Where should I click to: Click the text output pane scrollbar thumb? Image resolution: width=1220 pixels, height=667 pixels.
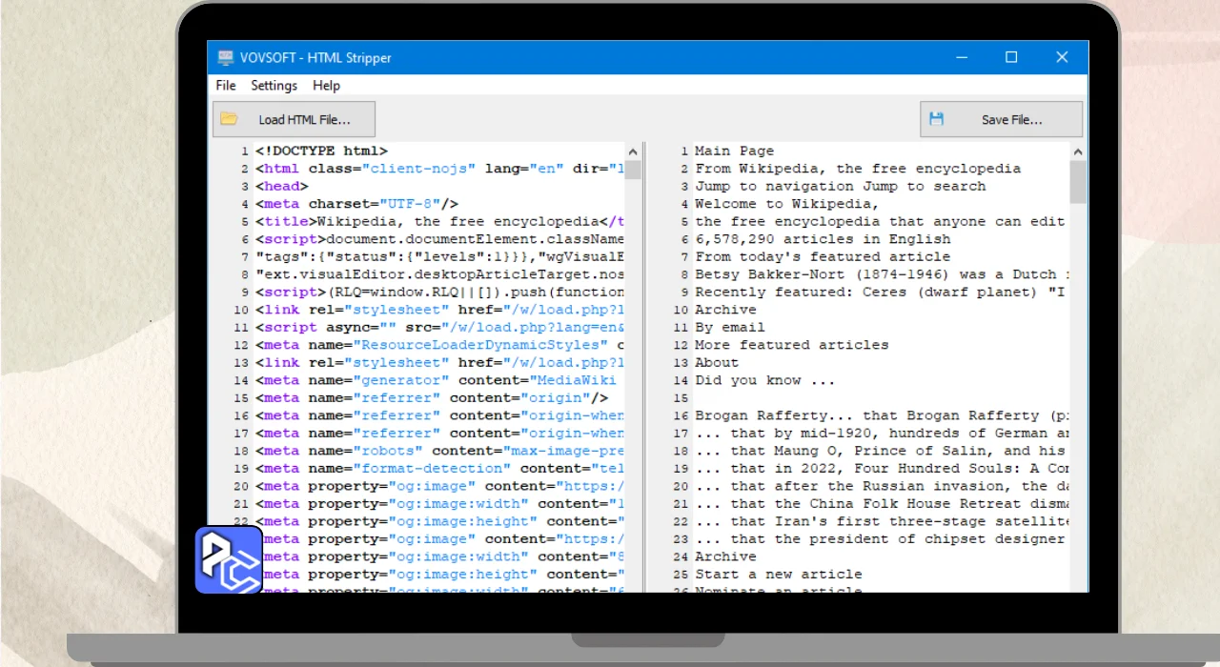point(1078,182)
